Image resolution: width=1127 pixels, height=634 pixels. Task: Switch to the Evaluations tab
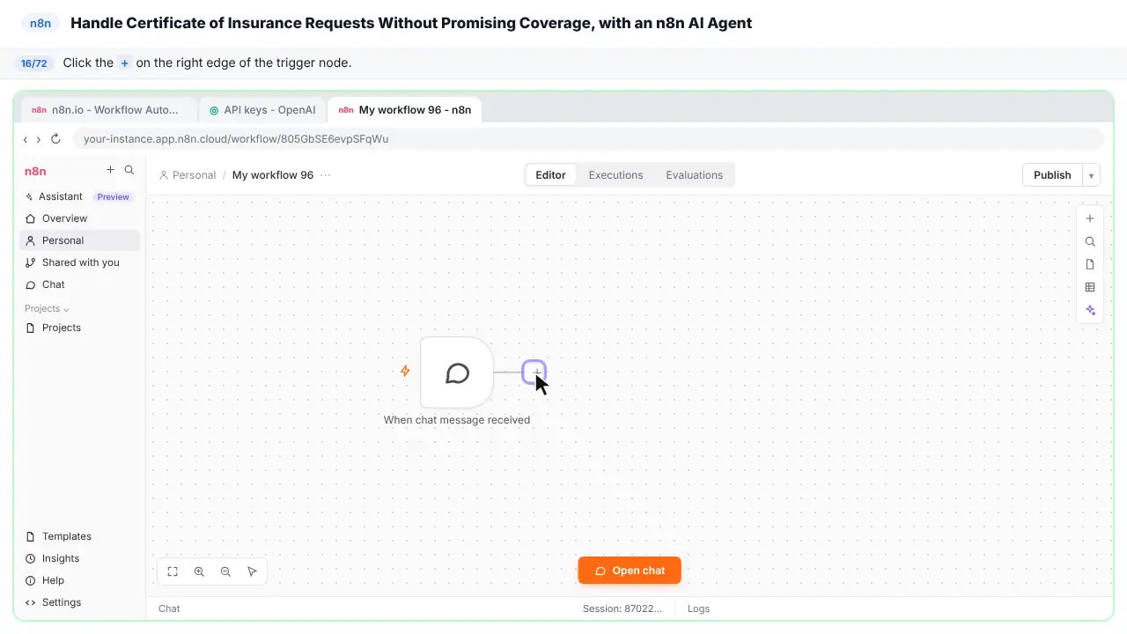[x=694, y=175]
